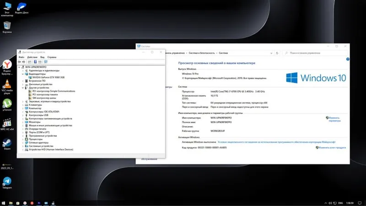Open the Premiere Pro taskbar icon
The width and height of the screenshot is (366, 206).
[39, 203]
